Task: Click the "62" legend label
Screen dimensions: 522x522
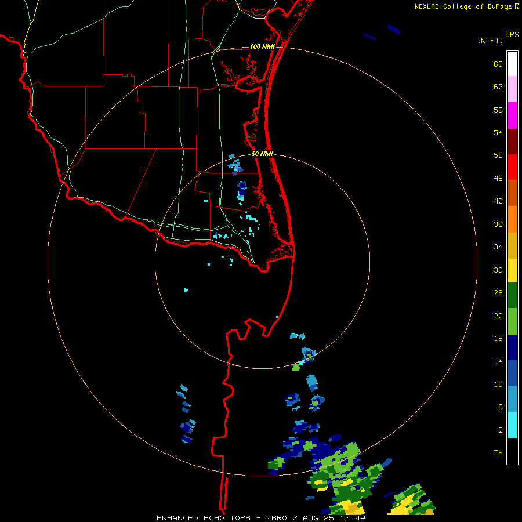Action: (498, 87)
